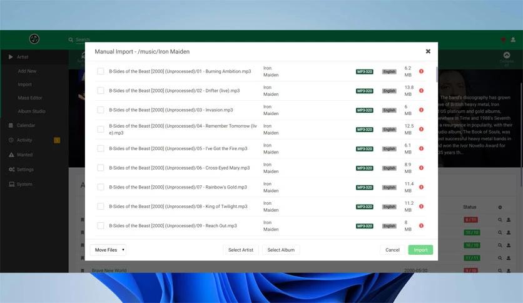Screen dimensions: 523x303
Task: Click the Select Artist button
Action: point(240,250)
